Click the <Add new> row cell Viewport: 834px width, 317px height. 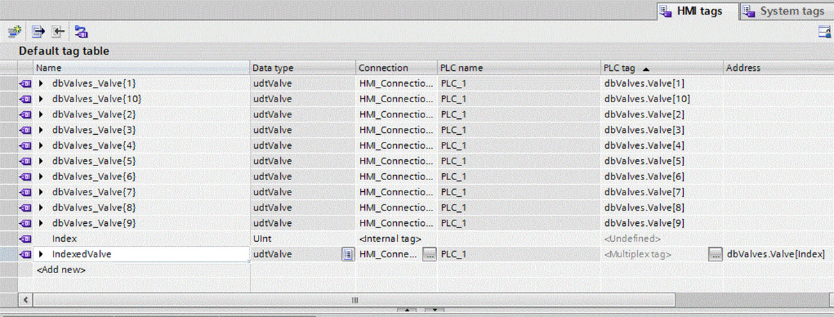(x=141, y=270)
